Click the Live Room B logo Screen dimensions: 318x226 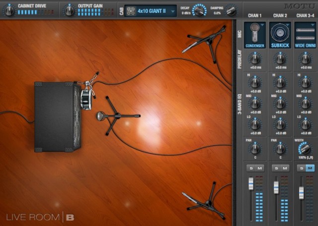tap(40, 217)
